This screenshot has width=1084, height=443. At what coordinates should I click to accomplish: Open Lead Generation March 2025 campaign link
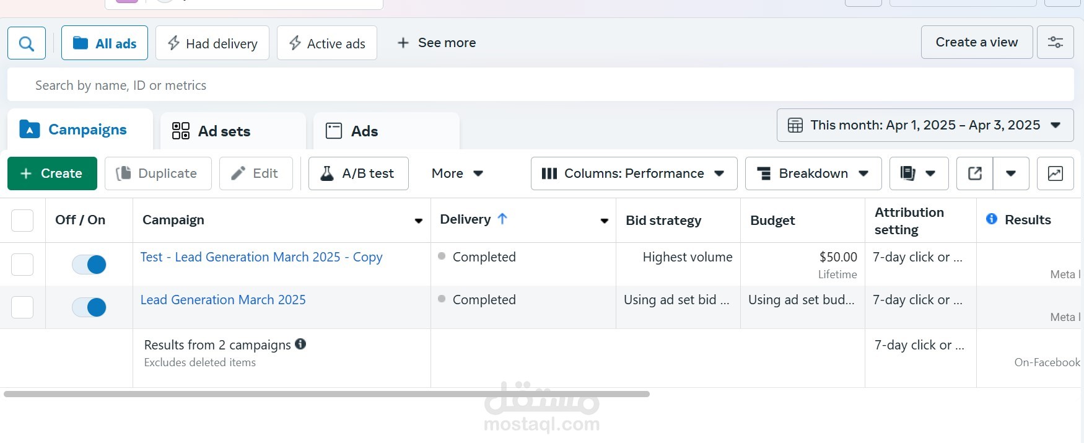pos(223,300)
